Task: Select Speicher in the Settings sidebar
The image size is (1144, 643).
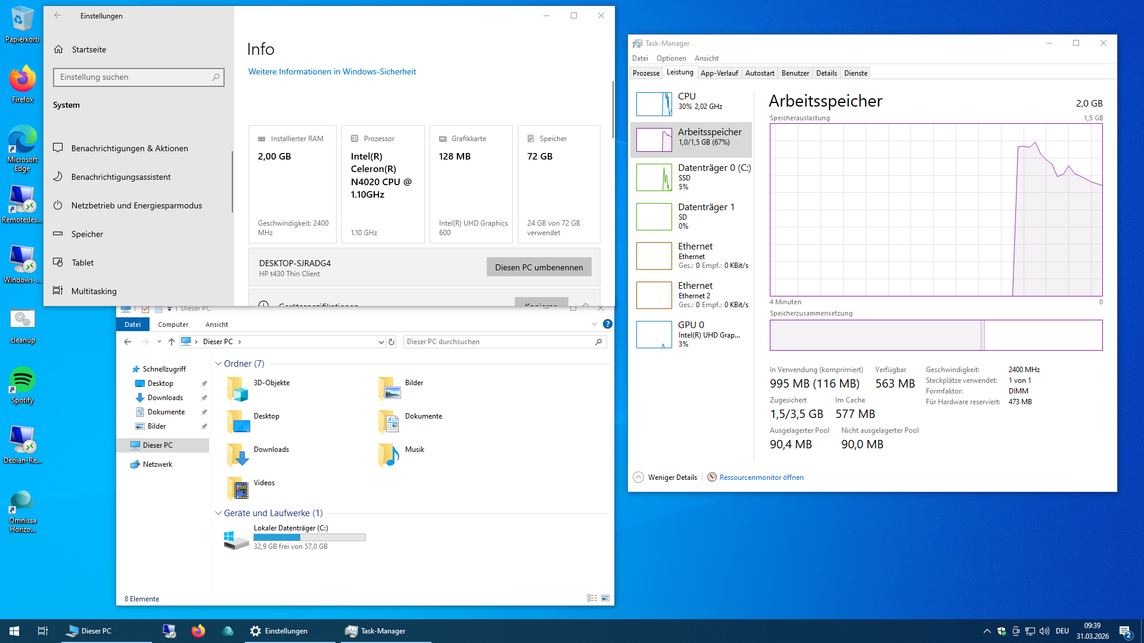Action: pos(87,234)
